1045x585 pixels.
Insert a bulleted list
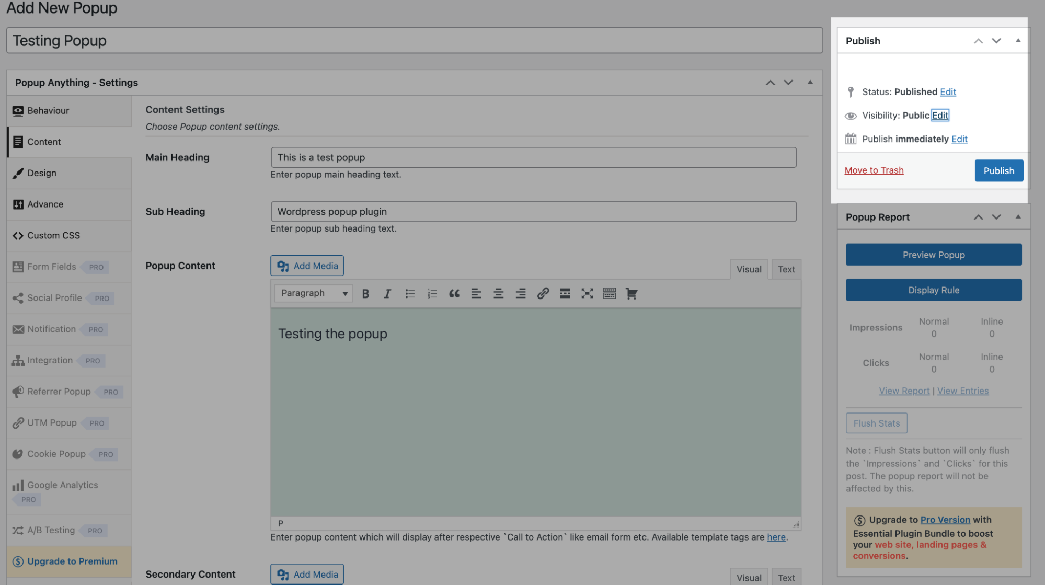410,293
